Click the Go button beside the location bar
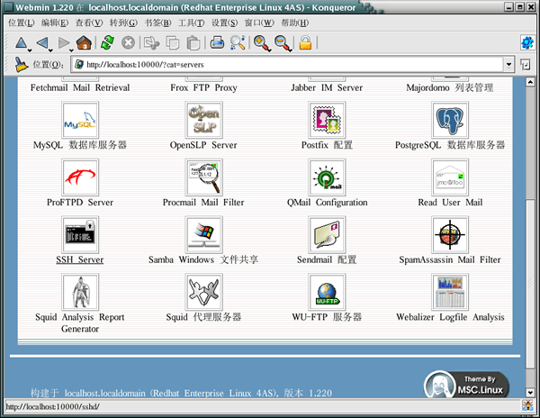This screenshot has width=540, height=418. 526,65
